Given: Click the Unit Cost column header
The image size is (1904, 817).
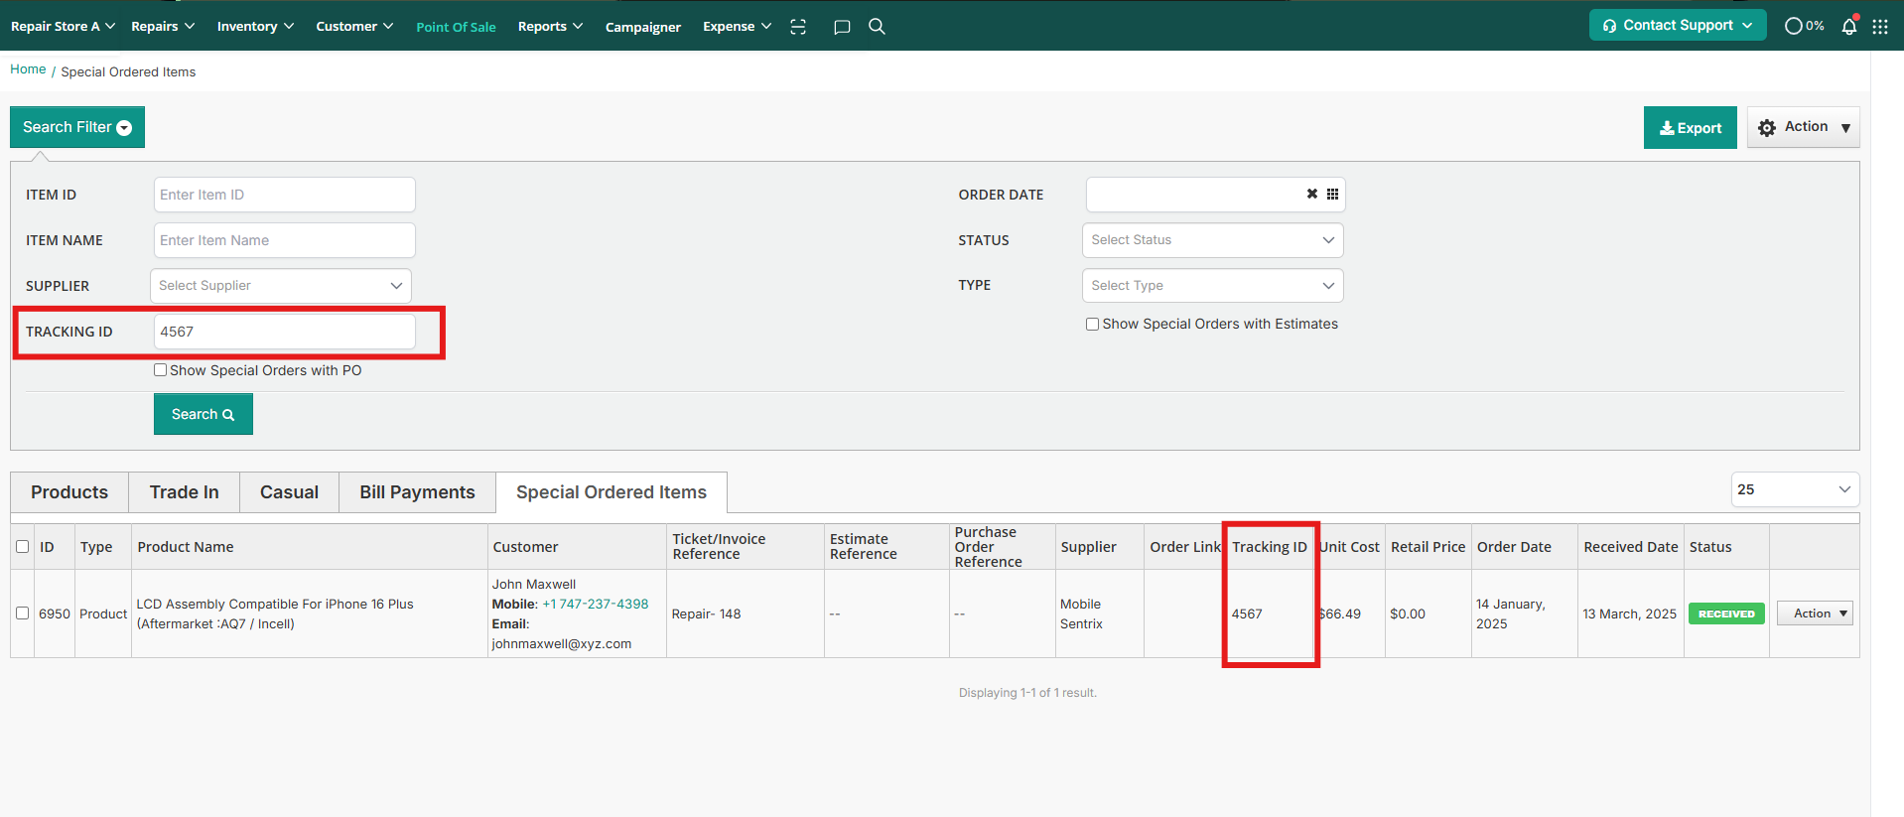Looking at the screenshot, I should tap(1349, 547).
